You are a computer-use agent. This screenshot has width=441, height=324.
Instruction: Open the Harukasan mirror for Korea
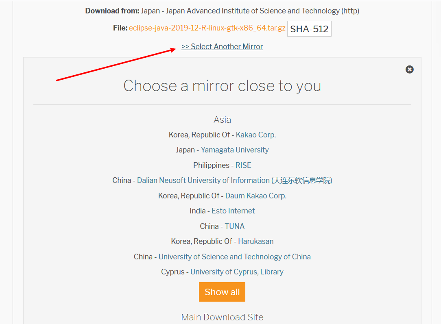[255, 241]
